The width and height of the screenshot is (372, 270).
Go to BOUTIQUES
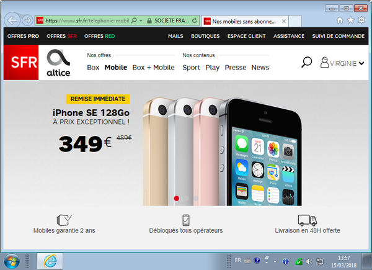pyautogui.click(x=205, y=36)
